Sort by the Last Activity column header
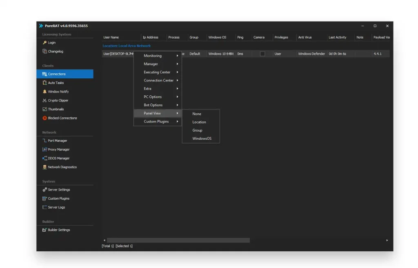 coord(338,37)
